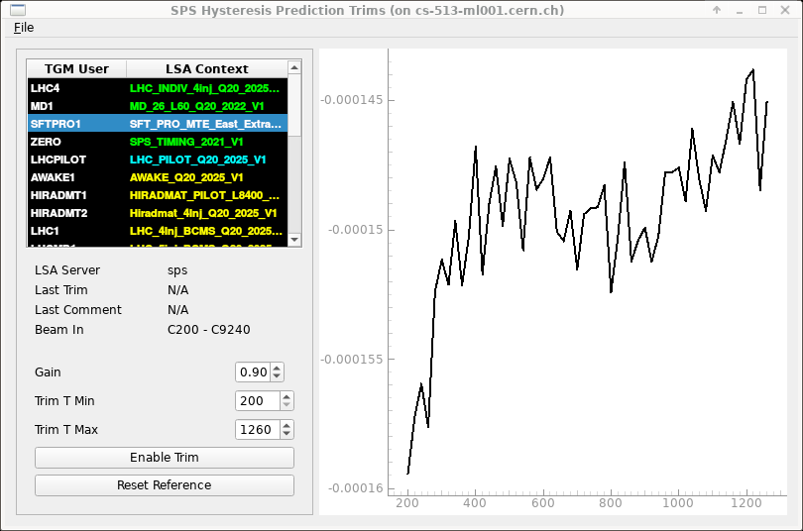803x531 pixels.
Task: Decrease Gain with the down arrow
Action: 277,376
